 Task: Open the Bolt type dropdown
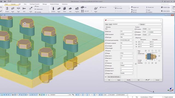coord(127,37)
